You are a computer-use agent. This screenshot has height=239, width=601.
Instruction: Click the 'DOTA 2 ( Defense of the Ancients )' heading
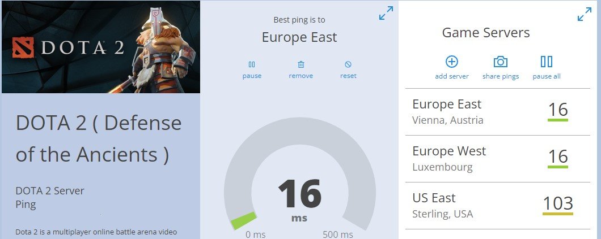coord(99,138)
